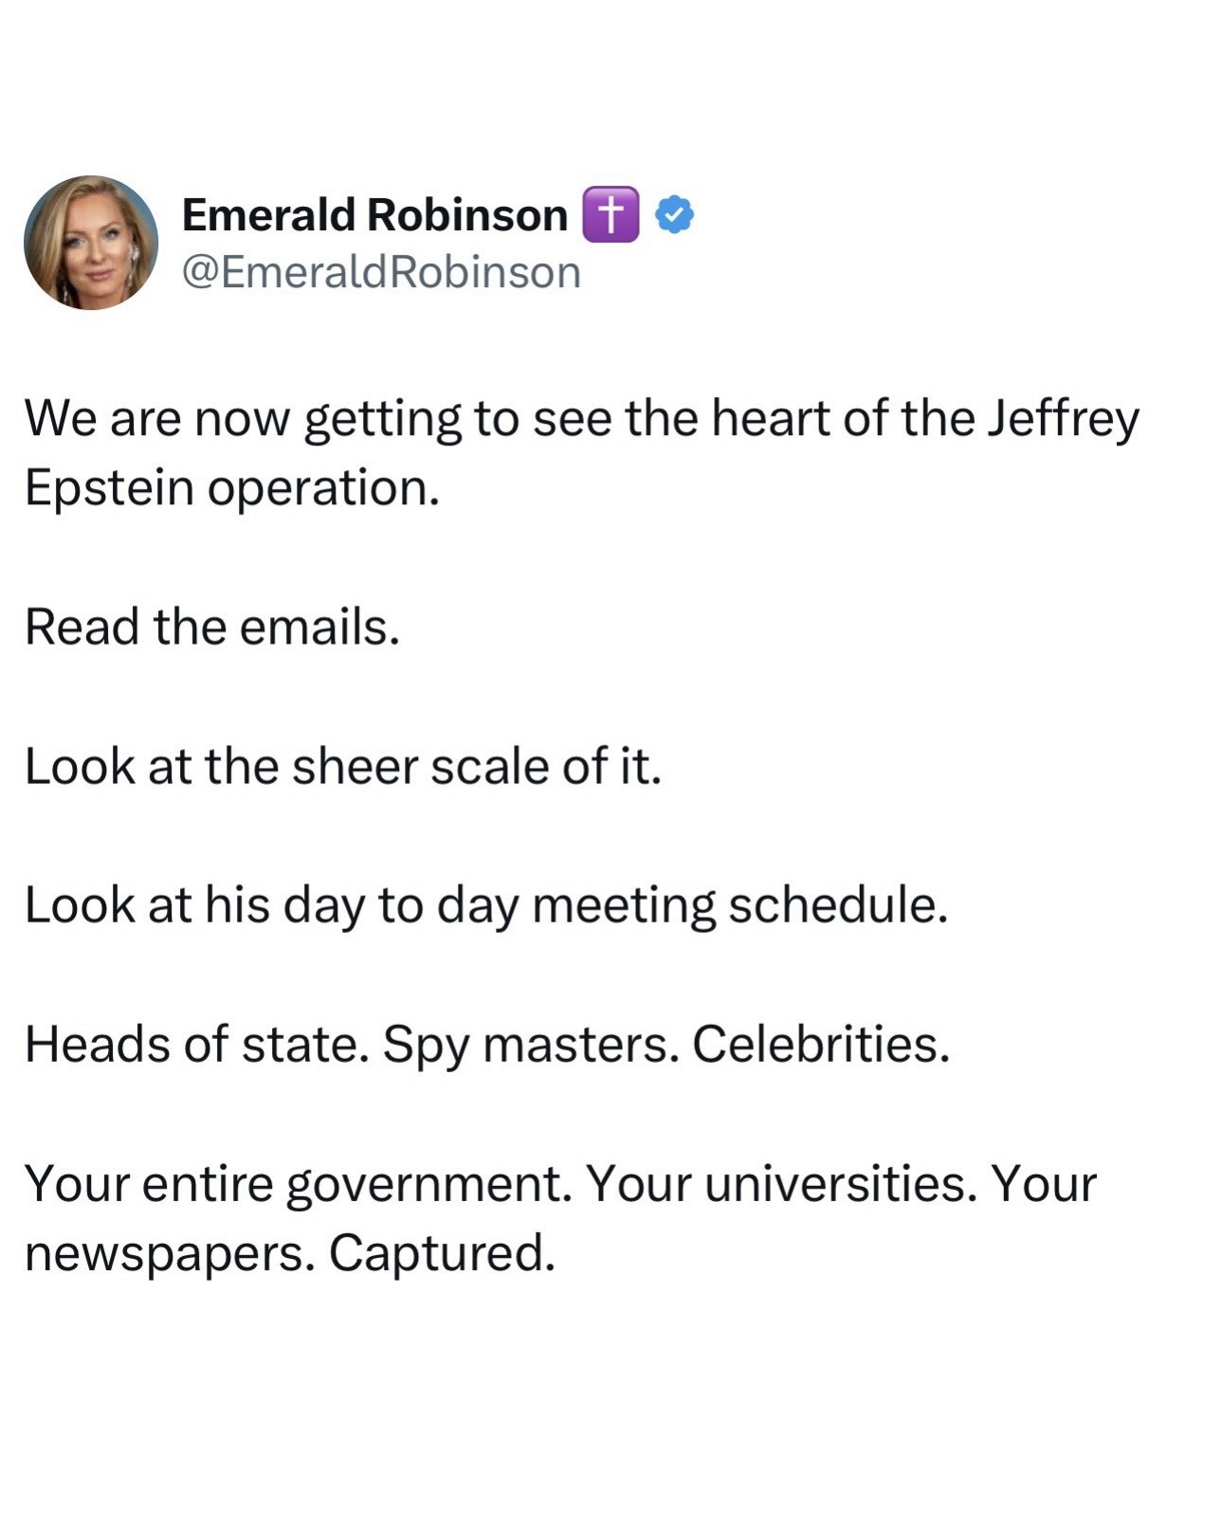Click the phrase "Heads of state."
The width and height of the screenshot is (1222, 1513).
pyautogui.click(x=197, y=1045)
